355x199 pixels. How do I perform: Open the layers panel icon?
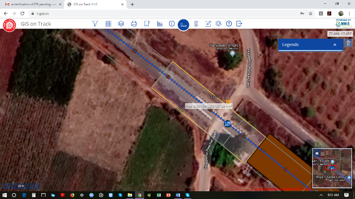click(x=121, y=24)
